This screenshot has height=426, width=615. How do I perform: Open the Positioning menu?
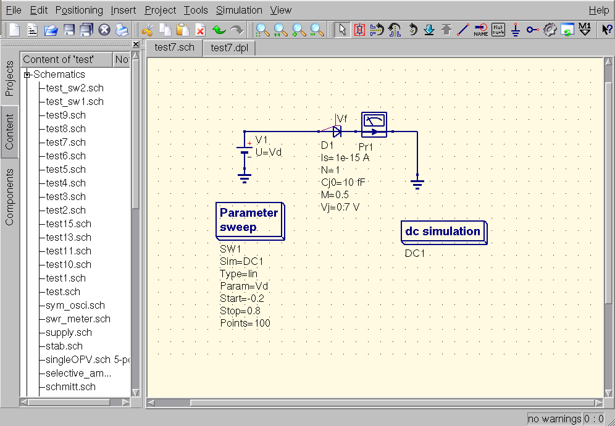tap(79, 10)
